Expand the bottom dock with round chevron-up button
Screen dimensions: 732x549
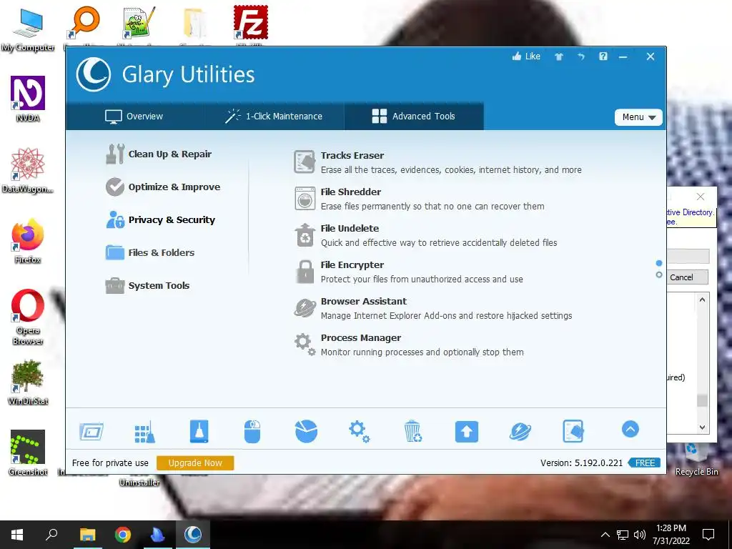click(630, 429)
